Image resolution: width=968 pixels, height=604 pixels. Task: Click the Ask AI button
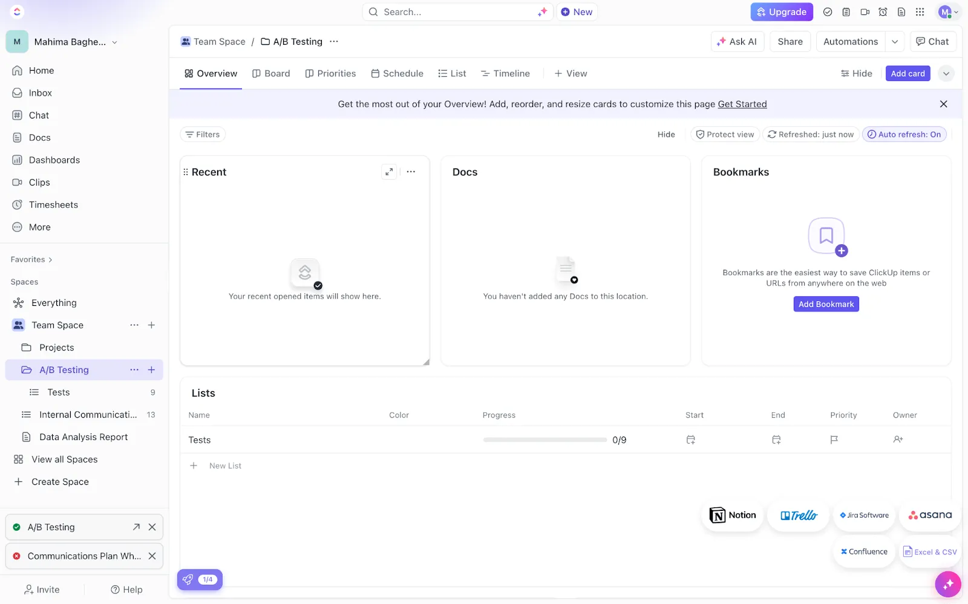pos(737,42)
